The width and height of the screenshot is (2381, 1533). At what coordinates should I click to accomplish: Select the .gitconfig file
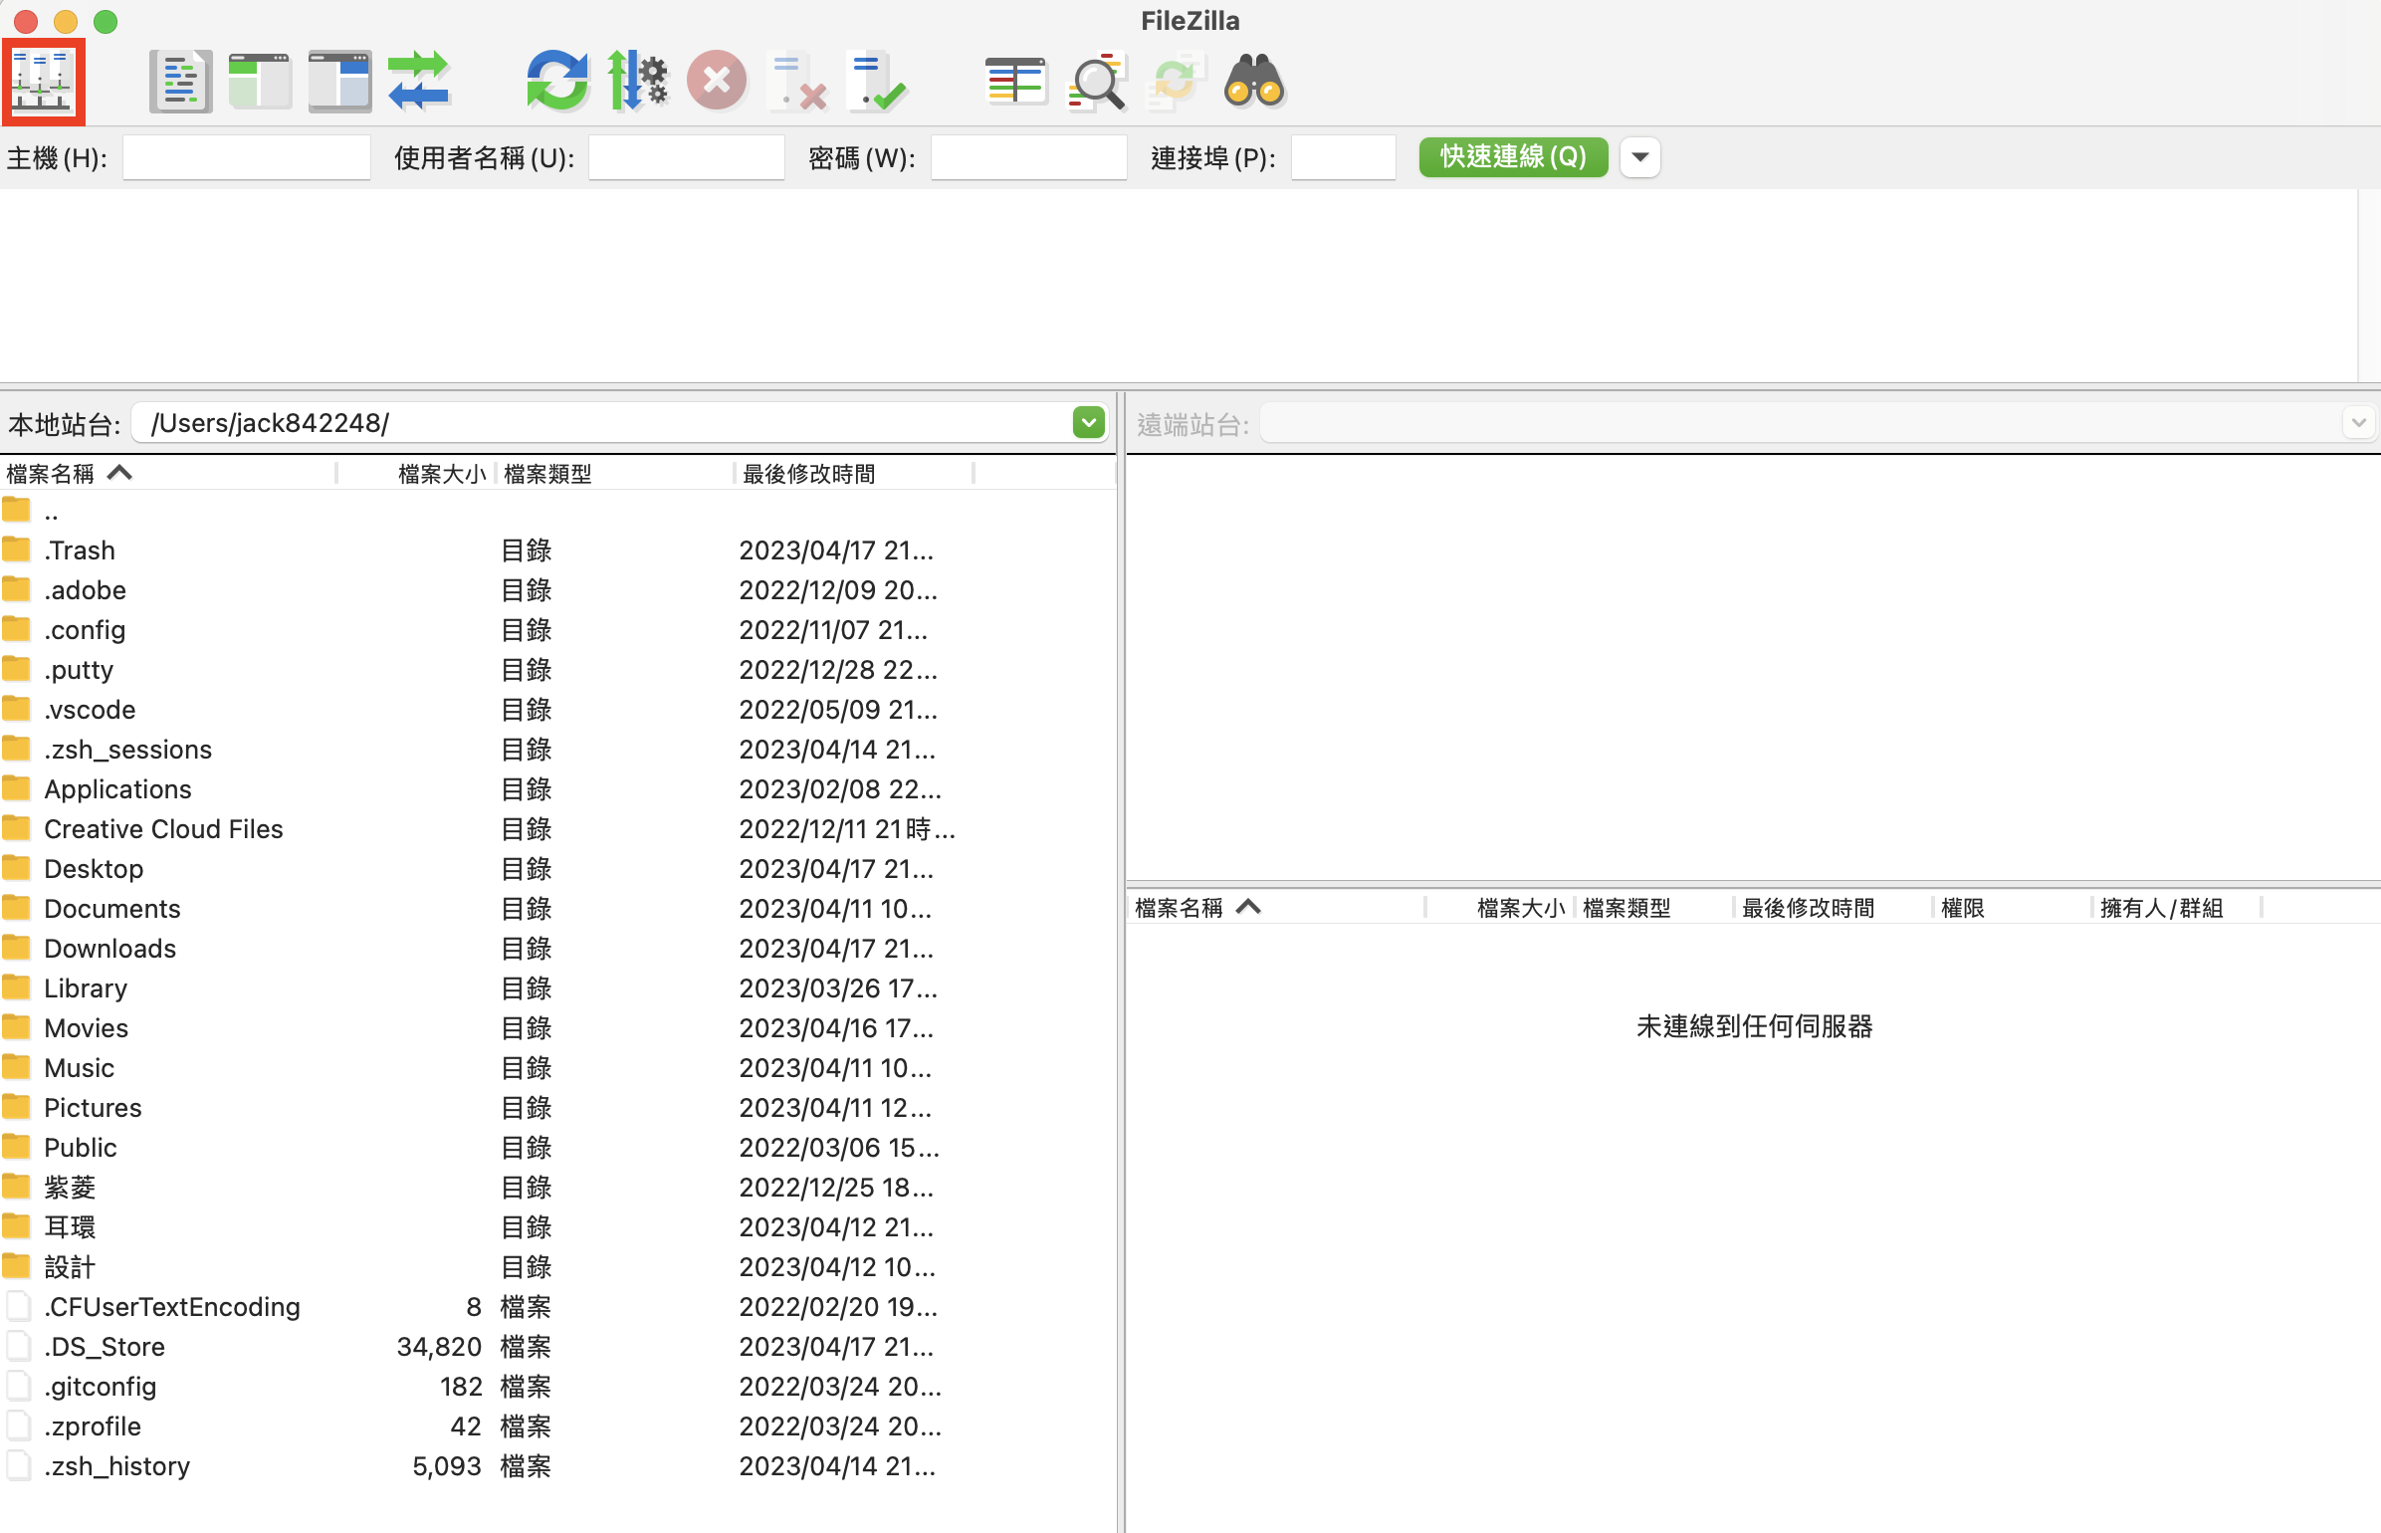tap(557, 1387)
